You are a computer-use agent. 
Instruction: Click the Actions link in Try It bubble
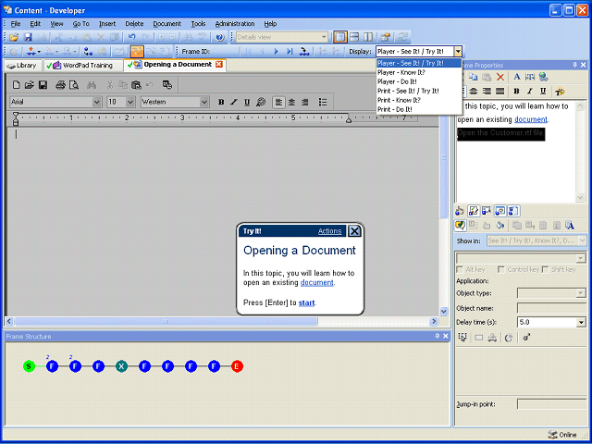(329, 231)
